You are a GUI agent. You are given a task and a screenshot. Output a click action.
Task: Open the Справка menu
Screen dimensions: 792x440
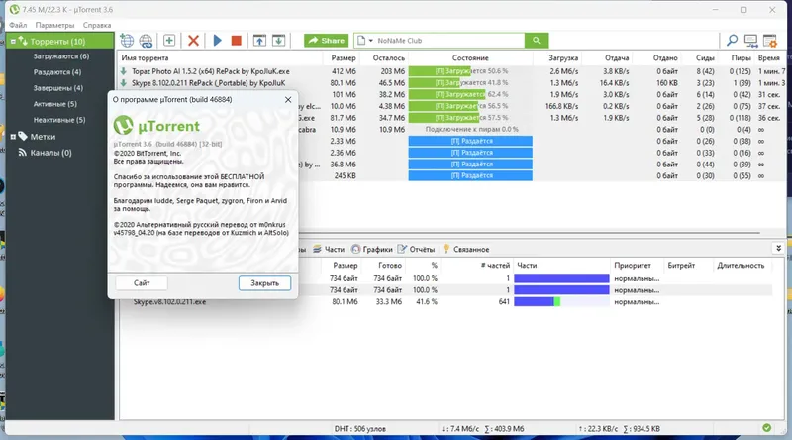click(97, 25)
